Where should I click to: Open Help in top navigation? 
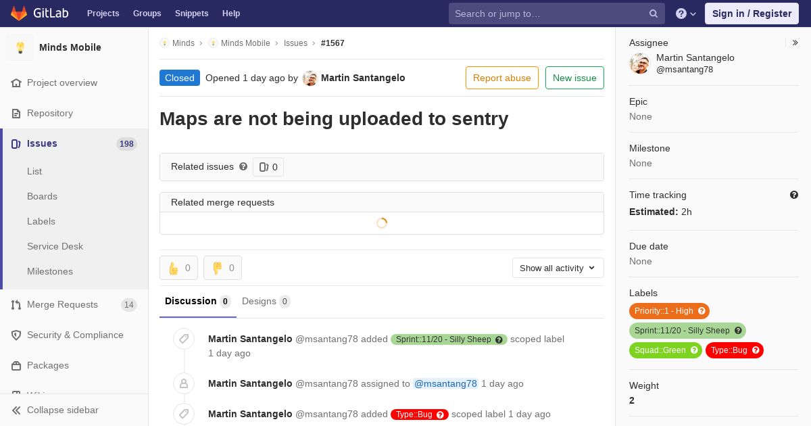(x=231, y=14)
